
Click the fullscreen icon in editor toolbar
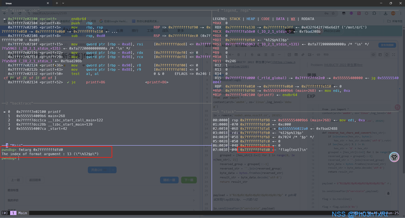[393, 55]
